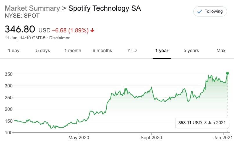Click the Market Summary breadcrumb link
The height and width of the screenshot is (145, 234).
(x=32, y=8)
